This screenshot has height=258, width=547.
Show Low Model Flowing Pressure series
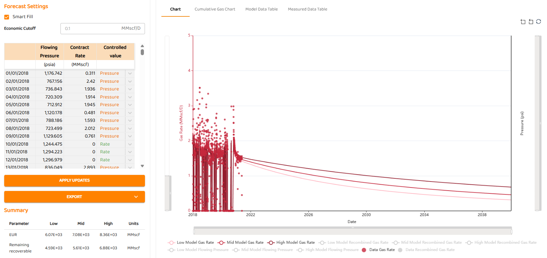pos(171,250)
